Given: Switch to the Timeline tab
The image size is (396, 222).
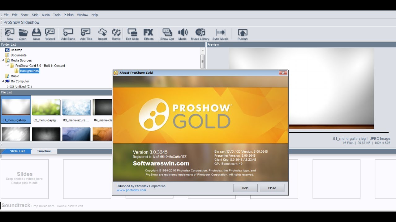Looking at the screenshot, I should 44,151.
